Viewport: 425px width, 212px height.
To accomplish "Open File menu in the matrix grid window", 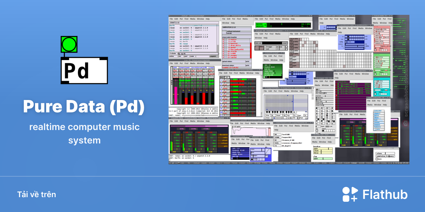I will [291, 34].
